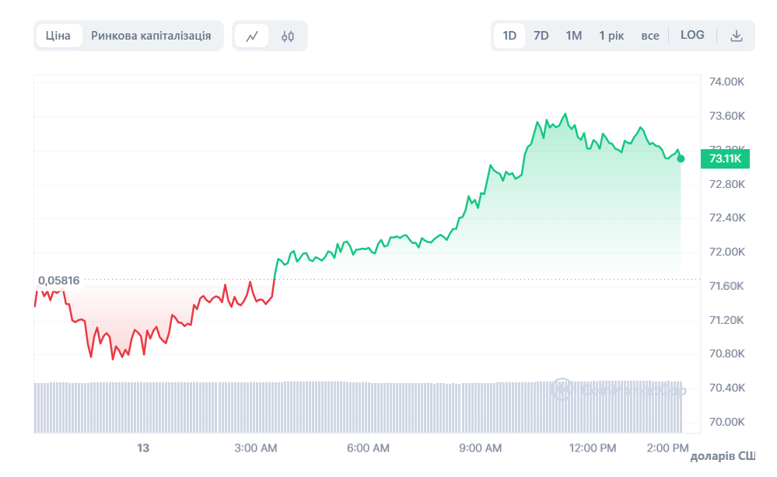Click the CoinMarketCap watermark logo
This screenshot has height=477, width=777.
pyautogui.click(x=562, y=389)
